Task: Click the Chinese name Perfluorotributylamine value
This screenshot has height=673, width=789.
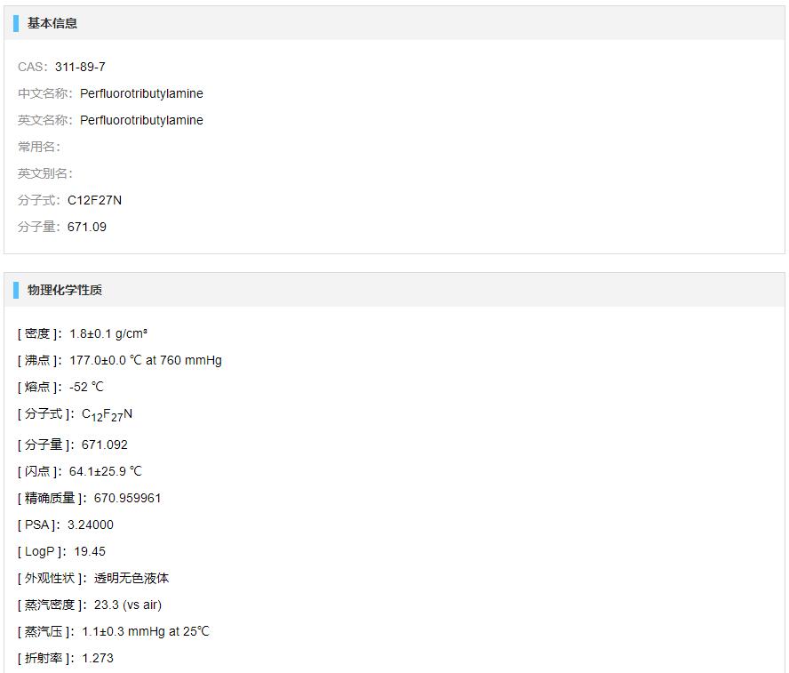Action: tap(141, 93)
